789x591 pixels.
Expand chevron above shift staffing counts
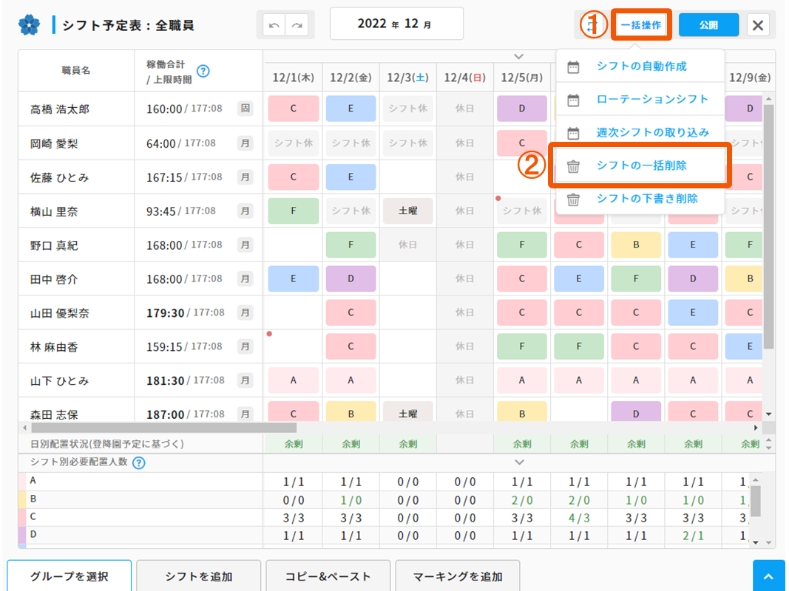(x=519, y=462)
